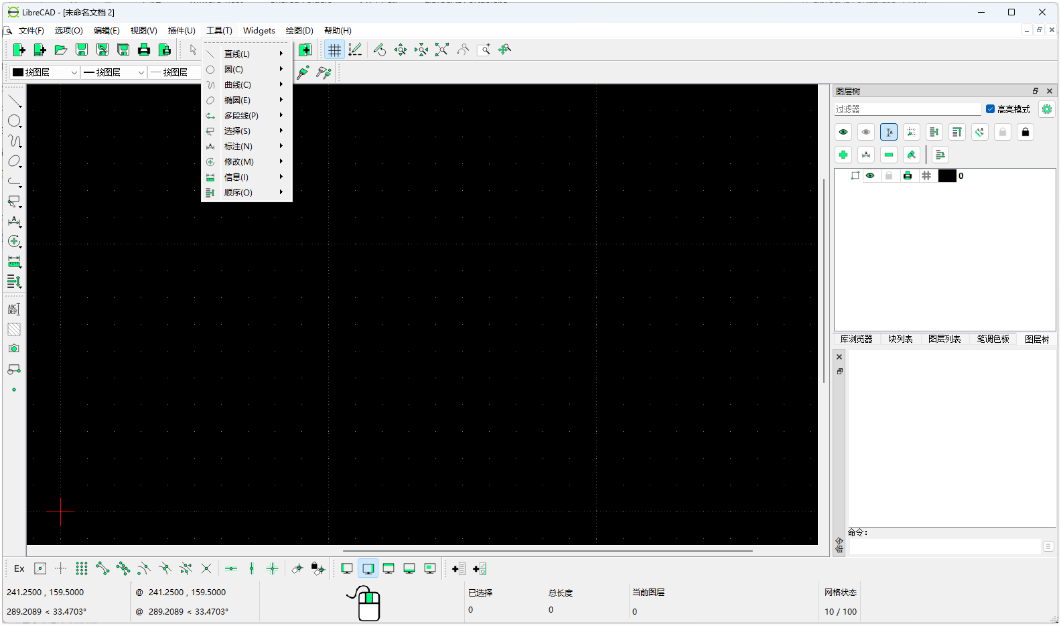Click the pen picker brush icon
Viewport: 1061px width, 626px height.
point(303,72)
